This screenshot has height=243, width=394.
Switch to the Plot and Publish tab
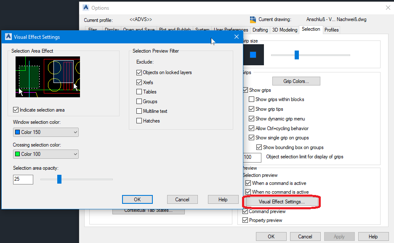click(175, 29)
